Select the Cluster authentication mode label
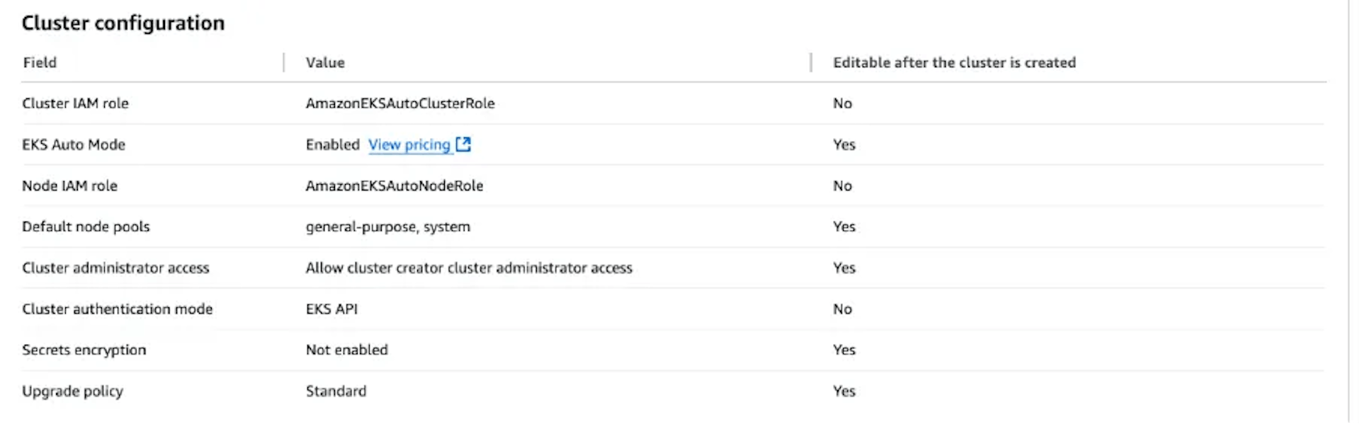Image resolution: width=1360 pixels, height=424 pixels. tap(118, 309)
